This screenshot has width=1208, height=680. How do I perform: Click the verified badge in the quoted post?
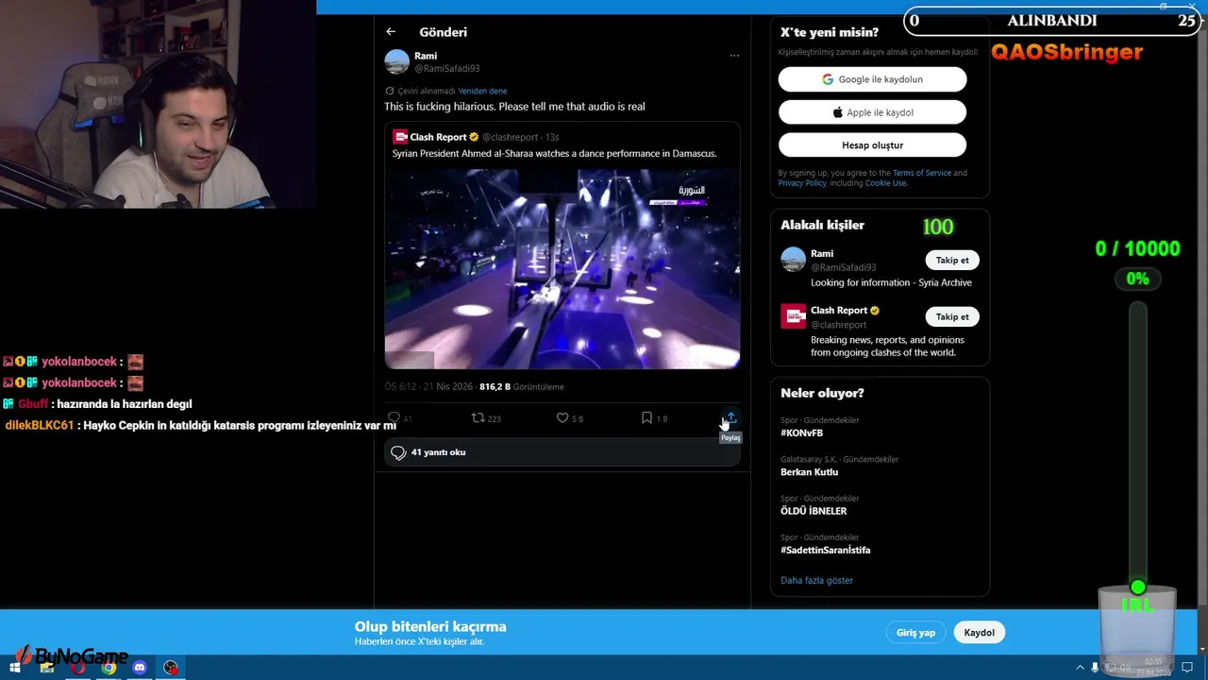tap(474, 137)
